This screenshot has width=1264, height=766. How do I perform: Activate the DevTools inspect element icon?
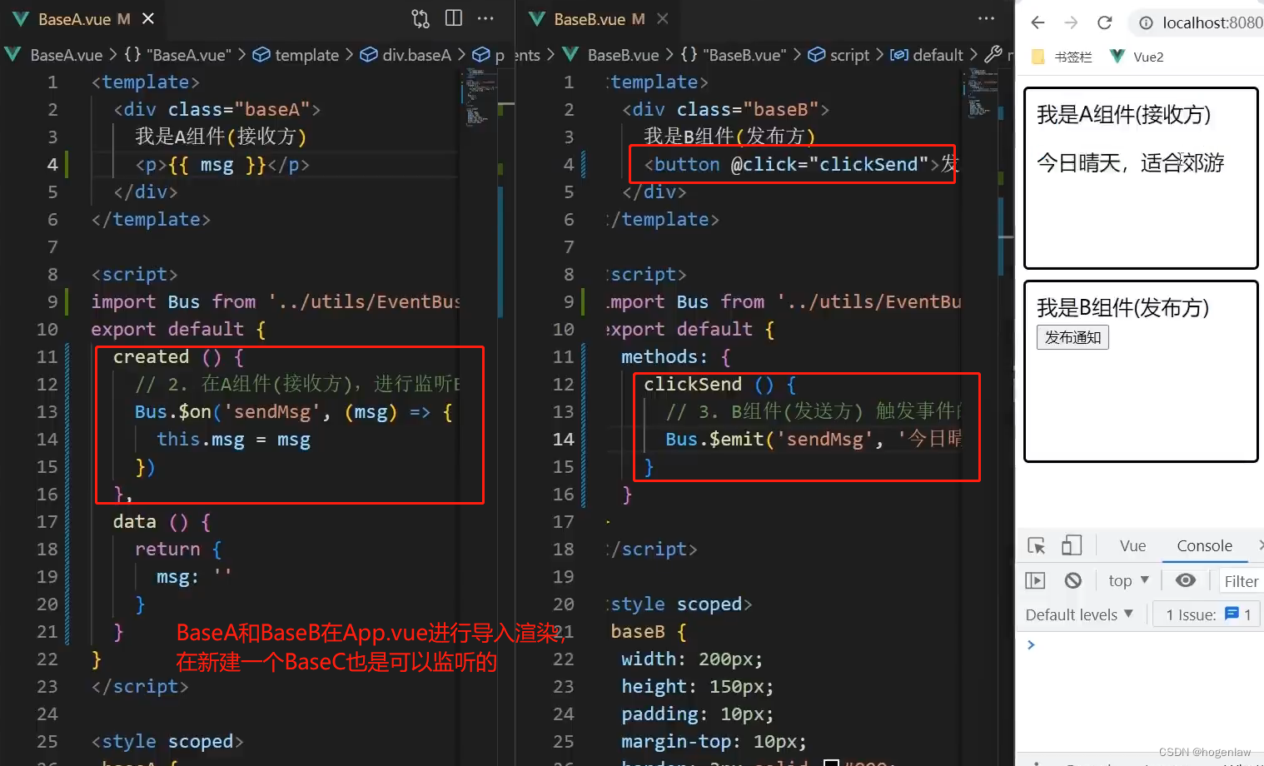click(x=1037, y=545)
